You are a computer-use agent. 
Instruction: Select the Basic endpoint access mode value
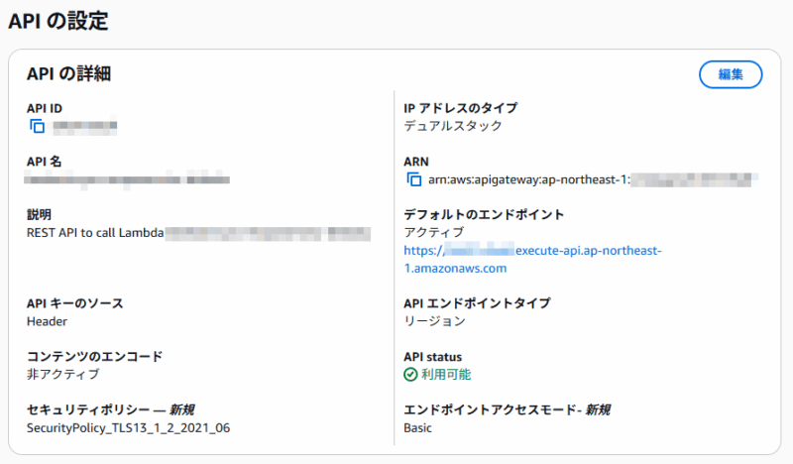click(x=417, y=428)
